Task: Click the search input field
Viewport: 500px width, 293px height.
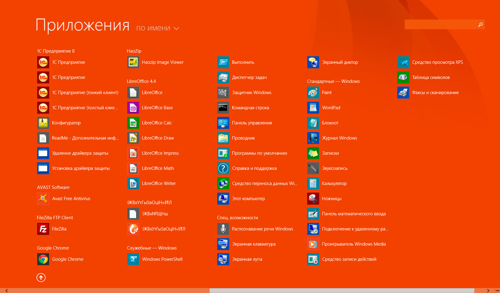Action: [441, 25]
